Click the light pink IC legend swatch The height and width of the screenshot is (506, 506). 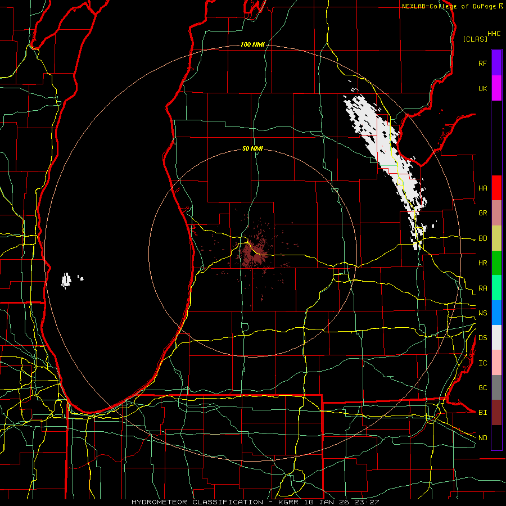tap(496, 363)
